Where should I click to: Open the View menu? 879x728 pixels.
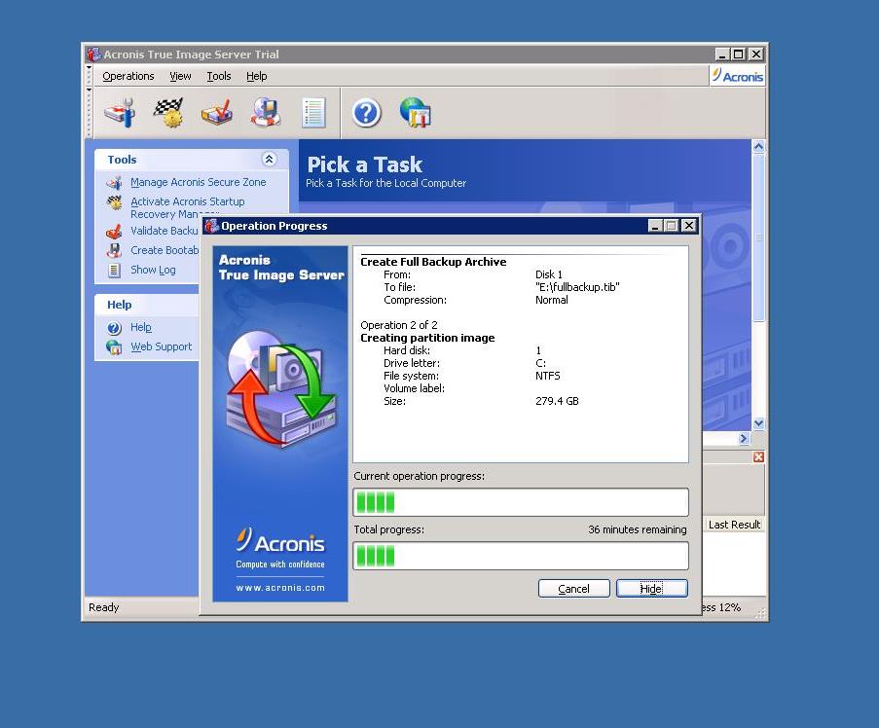(x=180, y=76)
